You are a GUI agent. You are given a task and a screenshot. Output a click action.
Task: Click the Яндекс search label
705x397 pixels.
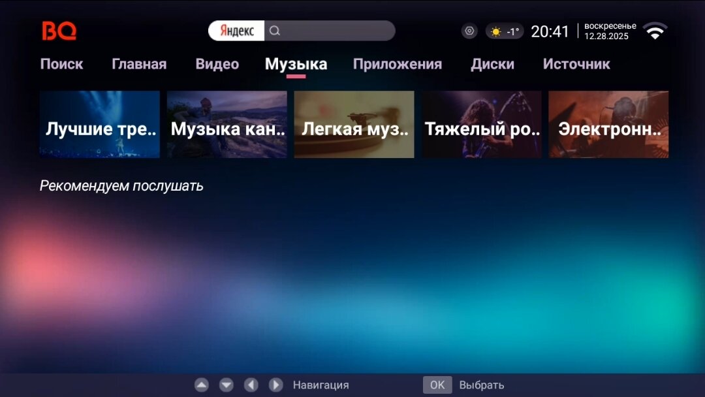tap(236, 31)
